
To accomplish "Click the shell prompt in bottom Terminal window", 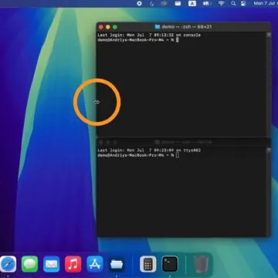I will coord(136,155).
